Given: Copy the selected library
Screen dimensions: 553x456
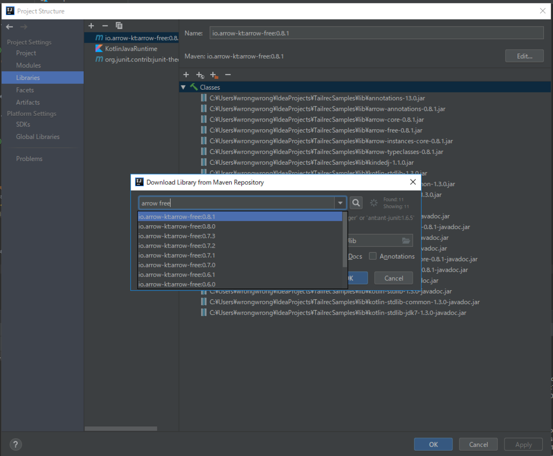Looking at the screenshot, I should (x=119, y=26).
